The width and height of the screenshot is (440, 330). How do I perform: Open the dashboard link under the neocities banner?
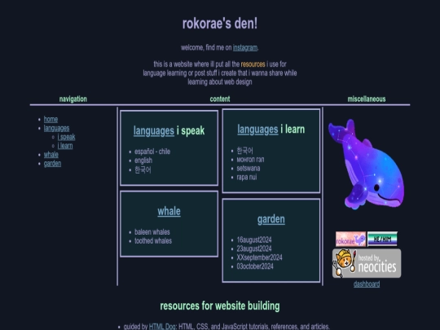pyautogui.click(x=367, y=284)
